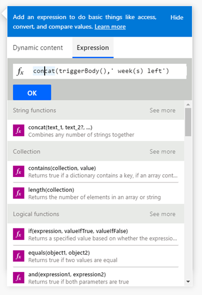Click the fx icon beside equals function
This screenshot has height=295, width=202.
tap(19, 256)
